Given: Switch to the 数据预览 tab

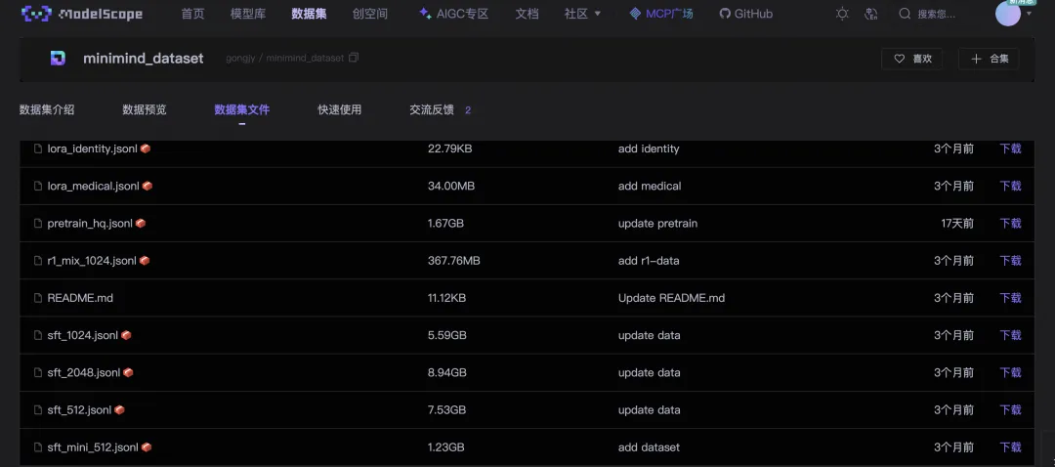Looking at the screenshot, I should pyautogui.click(x=144, y=109).
